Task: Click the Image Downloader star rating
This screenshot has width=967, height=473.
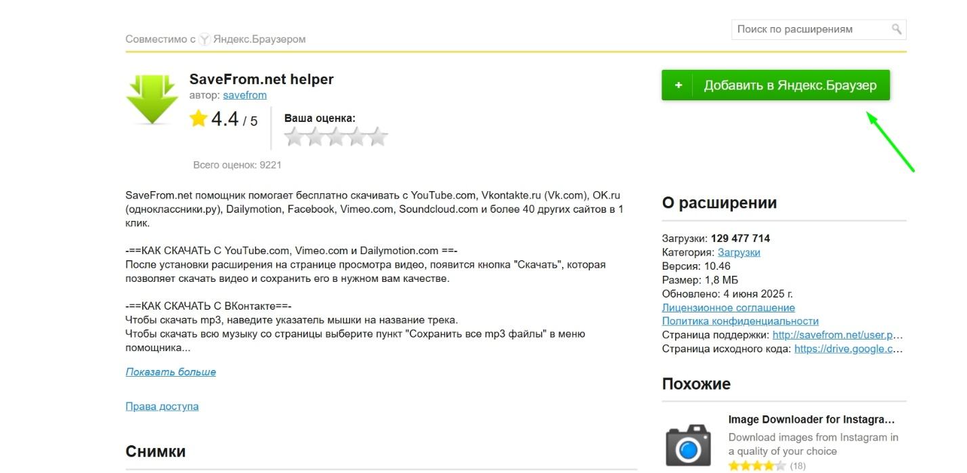Action: 757,466
